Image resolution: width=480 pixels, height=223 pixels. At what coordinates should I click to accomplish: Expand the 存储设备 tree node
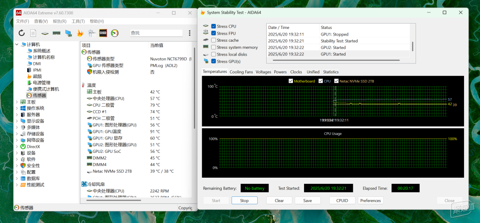pos(16,134)
